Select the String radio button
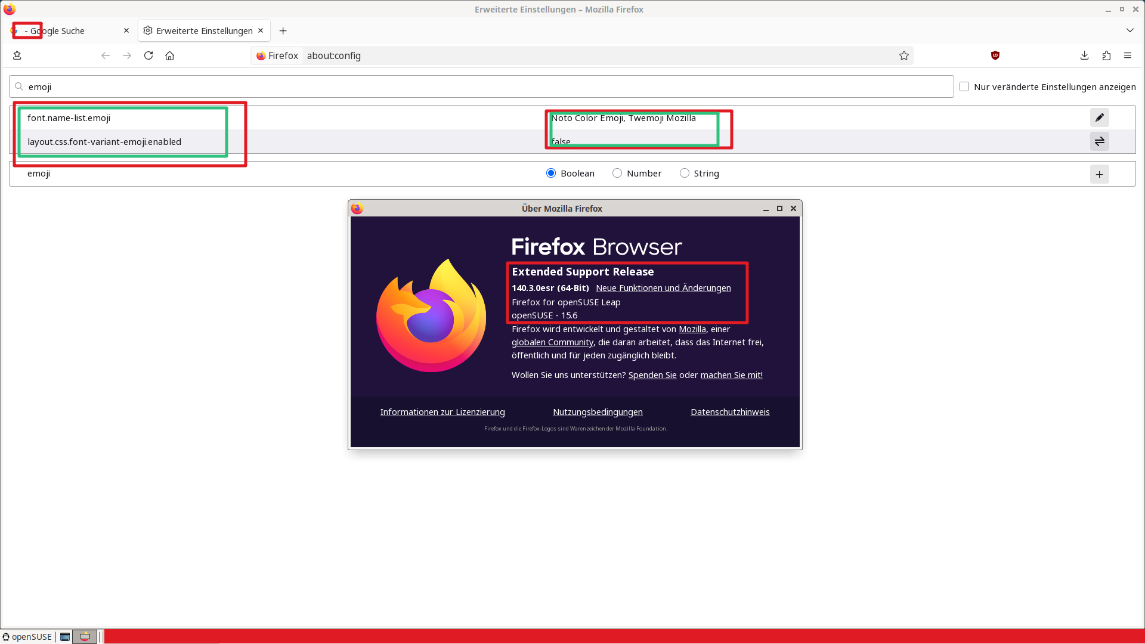 point(685,173)
